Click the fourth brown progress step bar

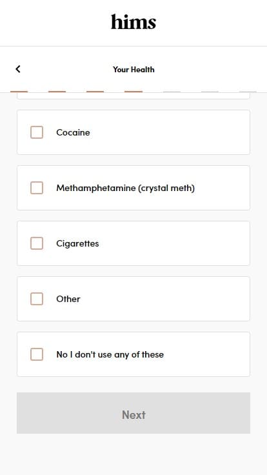[x=133, y=92]
